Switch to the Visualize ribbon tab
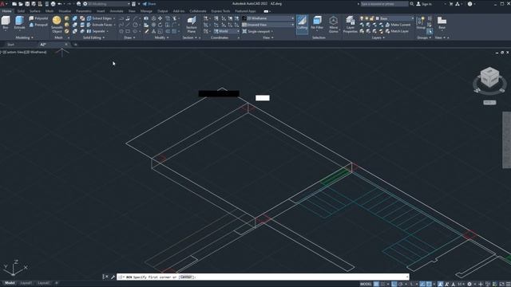Viewport: 511px width, 287px height. pos(65,11)
